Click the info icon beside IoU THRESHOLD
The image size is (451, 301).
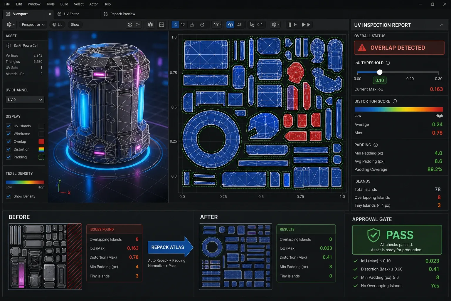pos(388,63)
